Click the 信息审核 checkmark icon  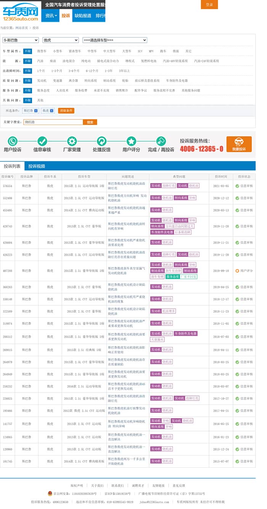pyautogui.click(x=42, y=141)
